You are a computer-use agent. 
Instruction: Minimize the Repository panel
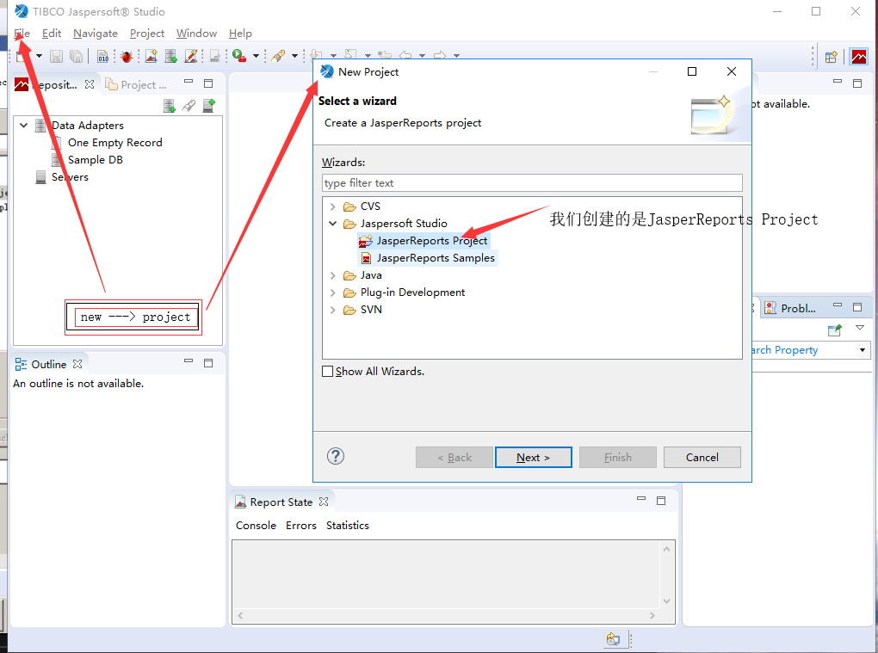click(189, 83)
